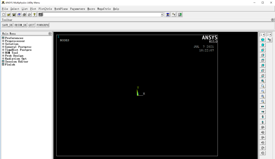Viewport: 275px width, 159px height.
Task: Pan model up with up arrow icon
Action: [263, 117]
